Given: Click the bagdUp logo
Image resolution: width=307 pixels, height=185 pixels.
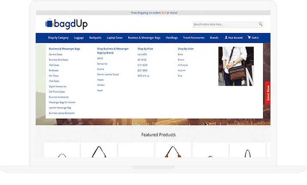Looking at the screenshot, I should (x=66, y=24).
